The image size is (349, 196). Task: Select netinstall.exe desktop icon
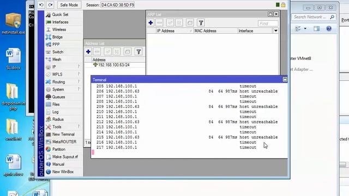13,23
